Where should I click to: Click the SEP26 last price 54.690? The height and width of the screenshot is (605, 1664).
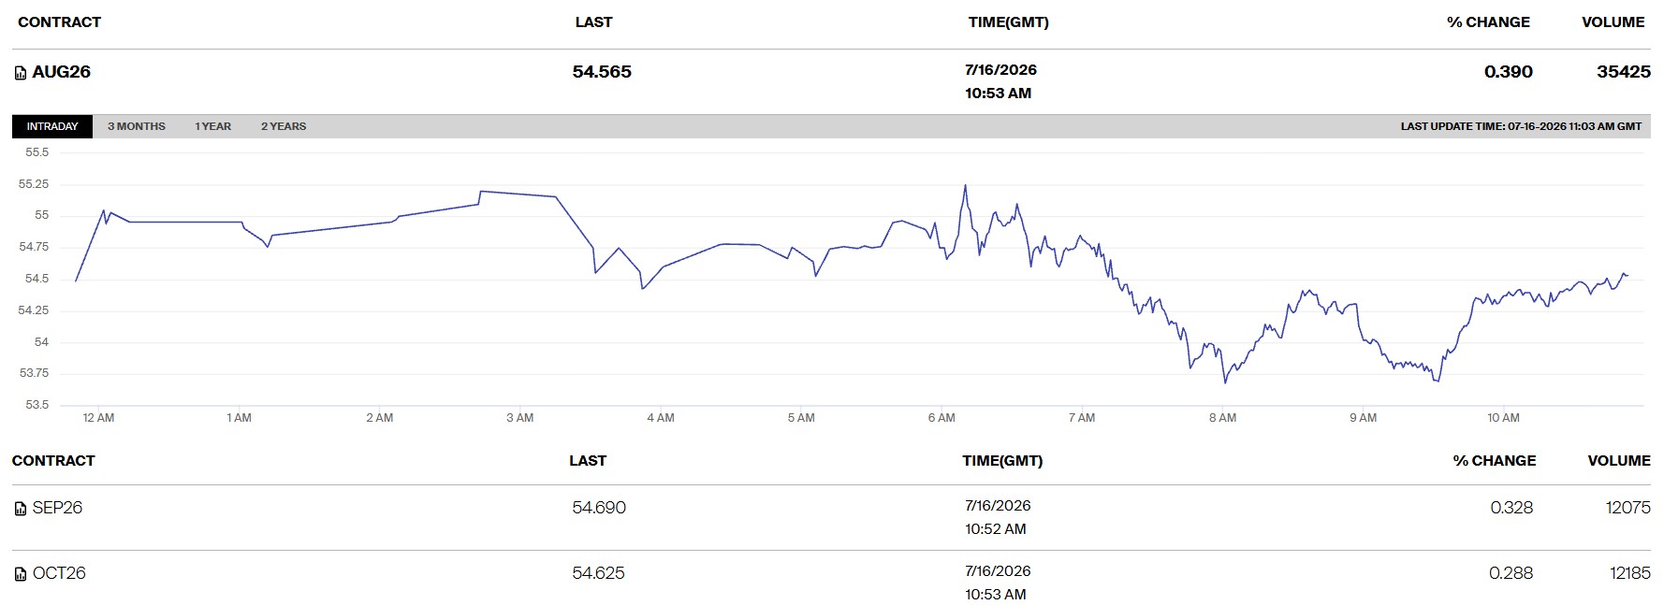pyautogui.click(x=599, y=508)
